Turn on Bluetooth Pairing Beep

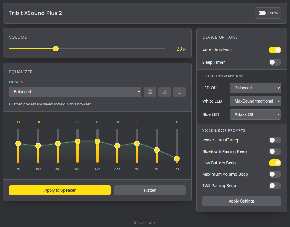[275, 151]
